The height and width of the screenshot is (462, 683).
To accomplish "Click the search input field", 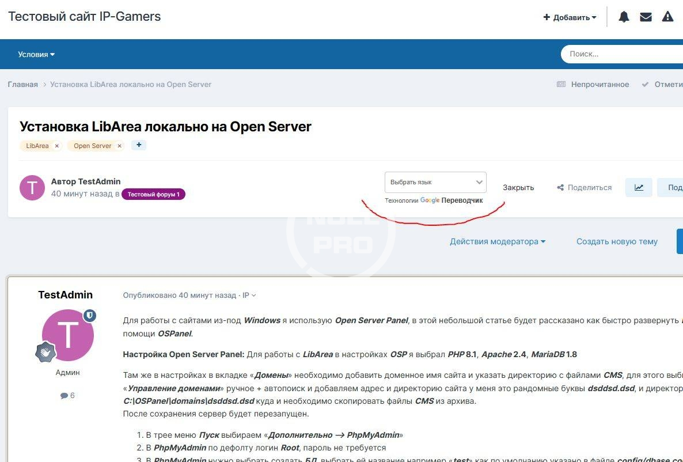I will click(622, 54).
